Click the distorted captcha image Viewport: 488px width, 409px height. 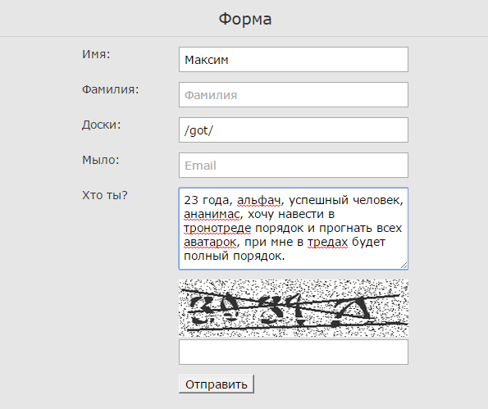coord(294,308)
